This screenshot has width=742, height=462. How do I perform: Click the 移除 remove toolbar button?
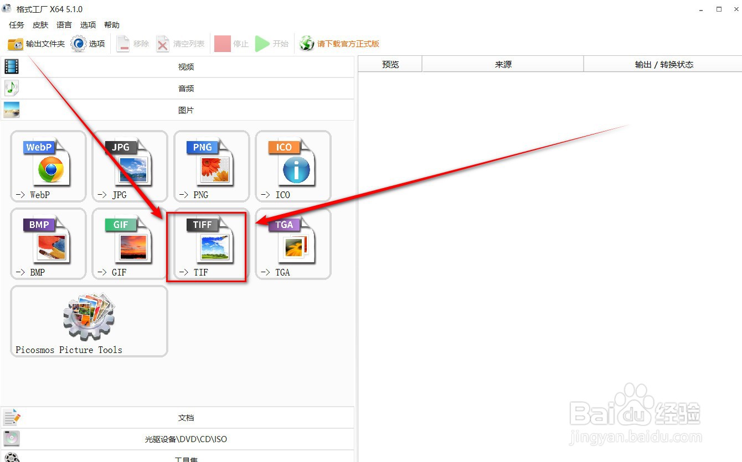tap(132, 44)
